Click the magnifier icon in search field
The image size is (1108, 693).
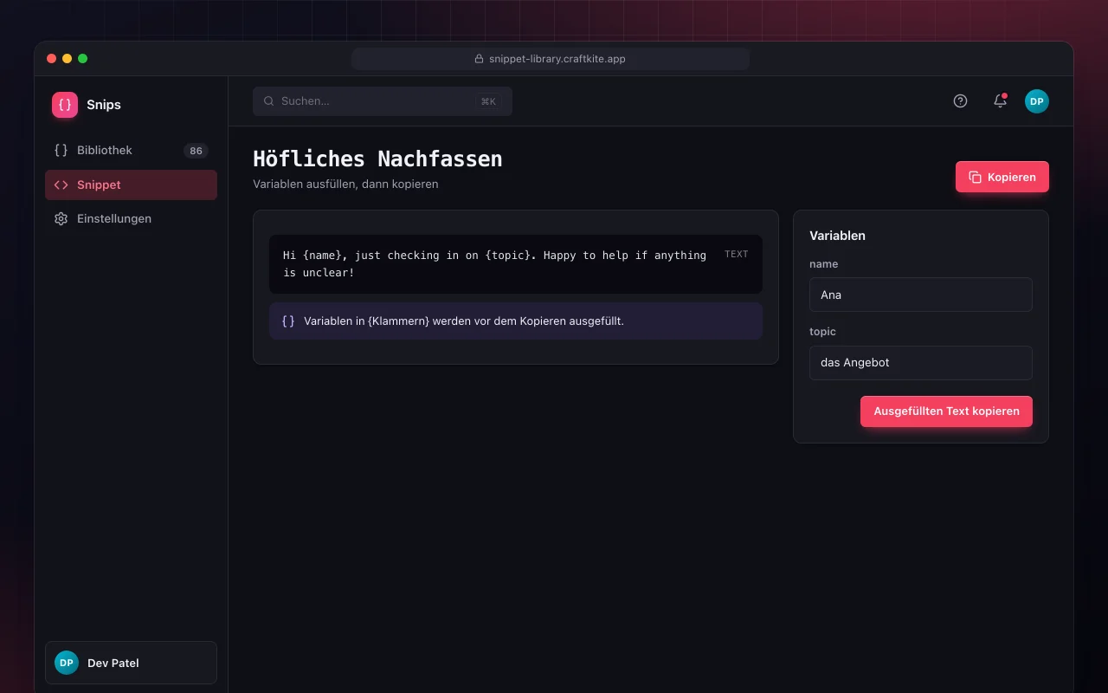click(x=269, y=101)
